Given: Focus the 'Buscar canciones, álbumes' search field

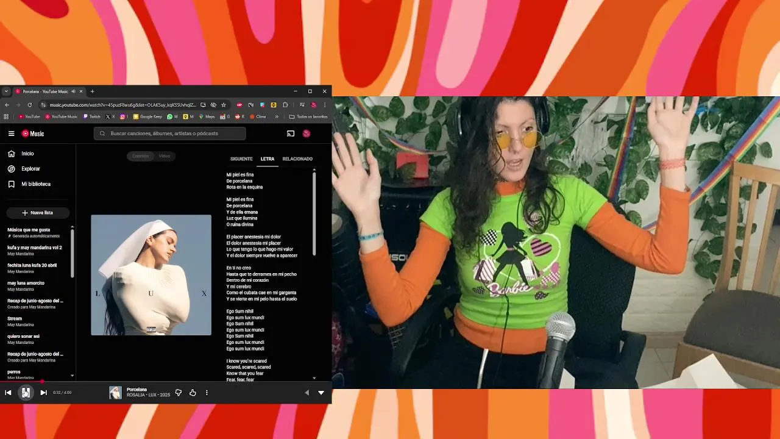Looking at the screenshot, I should (x=170, y=134).
